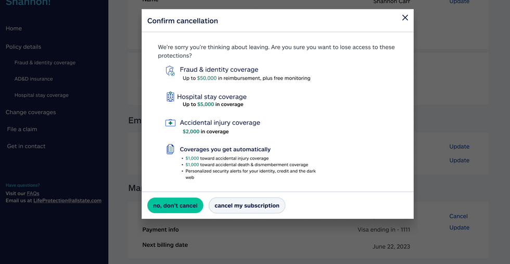
Task: Click the automatic coverages document icon
Action: [x=170, y=150]
